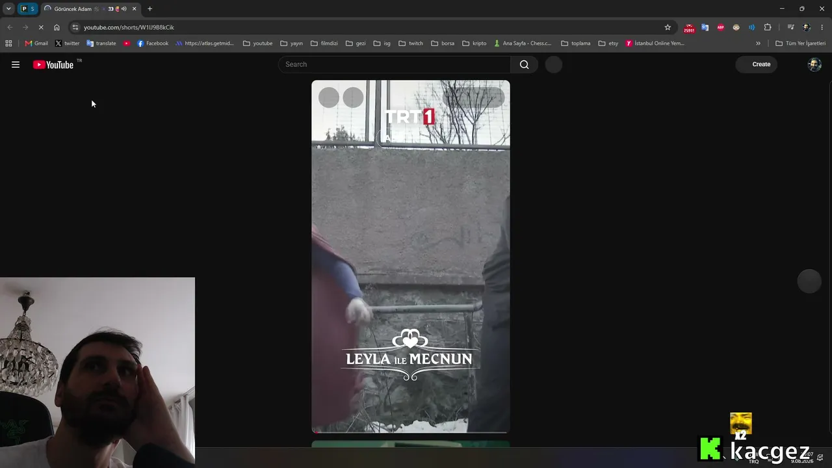
Task: Open the blue sound-waves extension
Action: pos(751,27)
